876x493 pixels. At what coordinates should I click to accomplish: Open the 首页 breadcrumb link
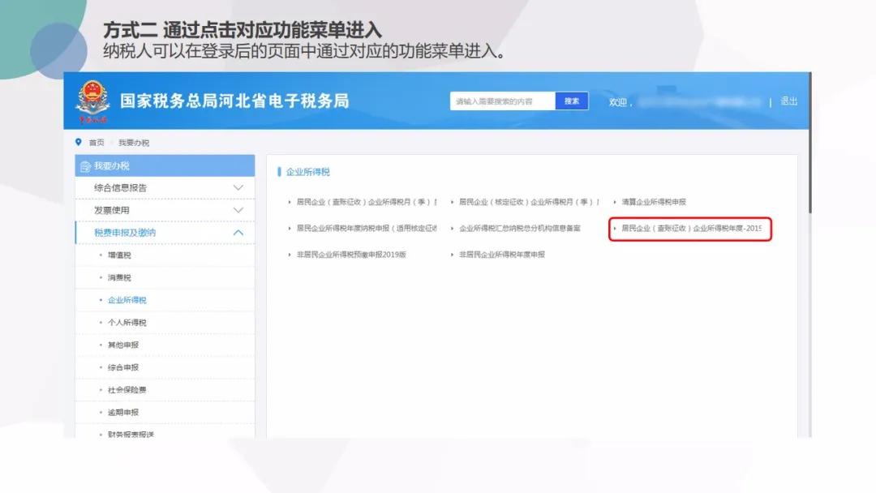click(x=95, y=142)
